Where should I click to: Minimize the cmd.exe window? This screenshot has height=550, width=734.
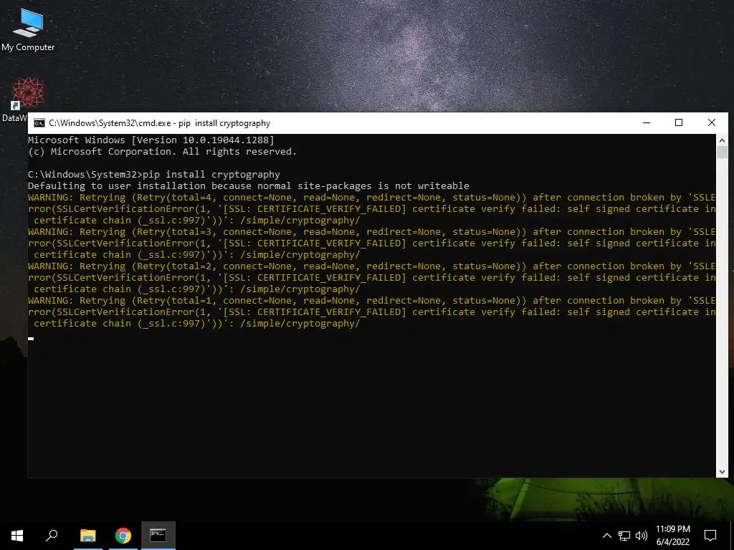(647, 122)
